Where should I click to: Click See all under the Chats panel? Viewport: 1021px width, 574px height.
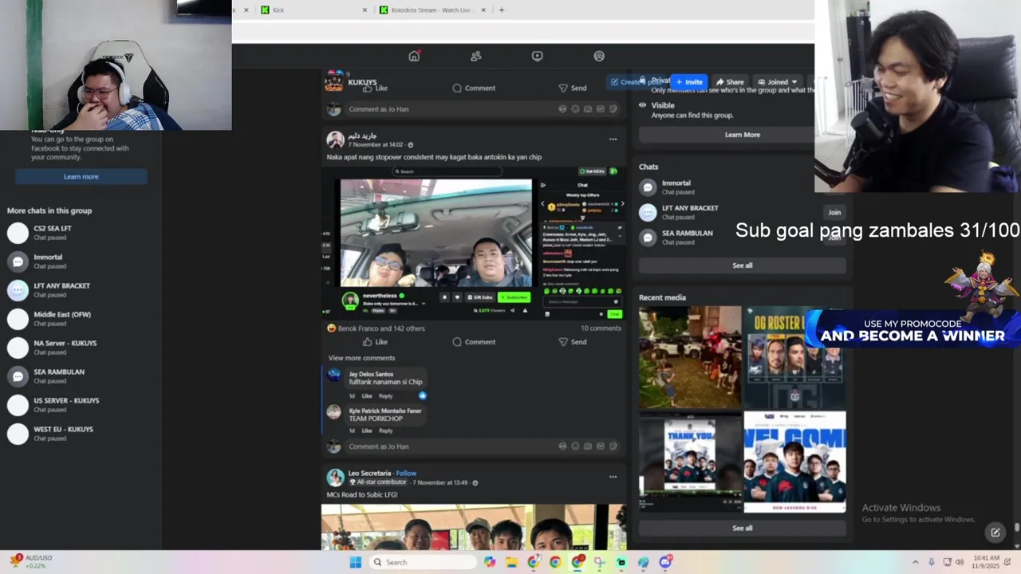pos(743,265)
